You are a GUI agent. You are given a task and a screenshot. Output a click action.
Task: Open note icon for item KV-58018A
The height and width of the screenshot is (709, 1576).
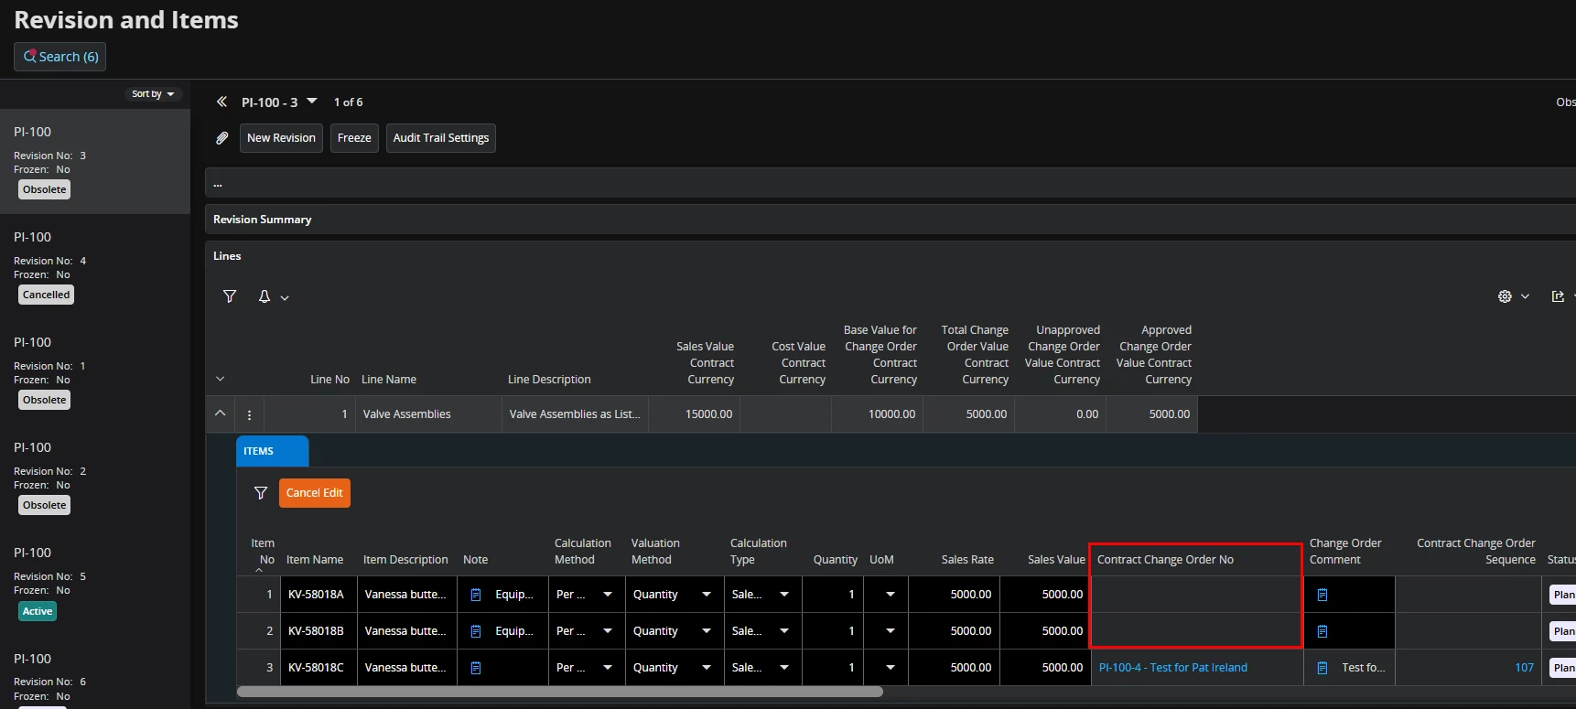[476, 595]
